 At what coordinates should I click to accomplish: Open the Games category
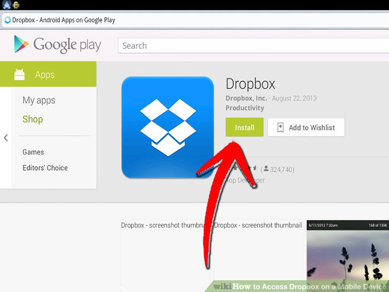33,152
